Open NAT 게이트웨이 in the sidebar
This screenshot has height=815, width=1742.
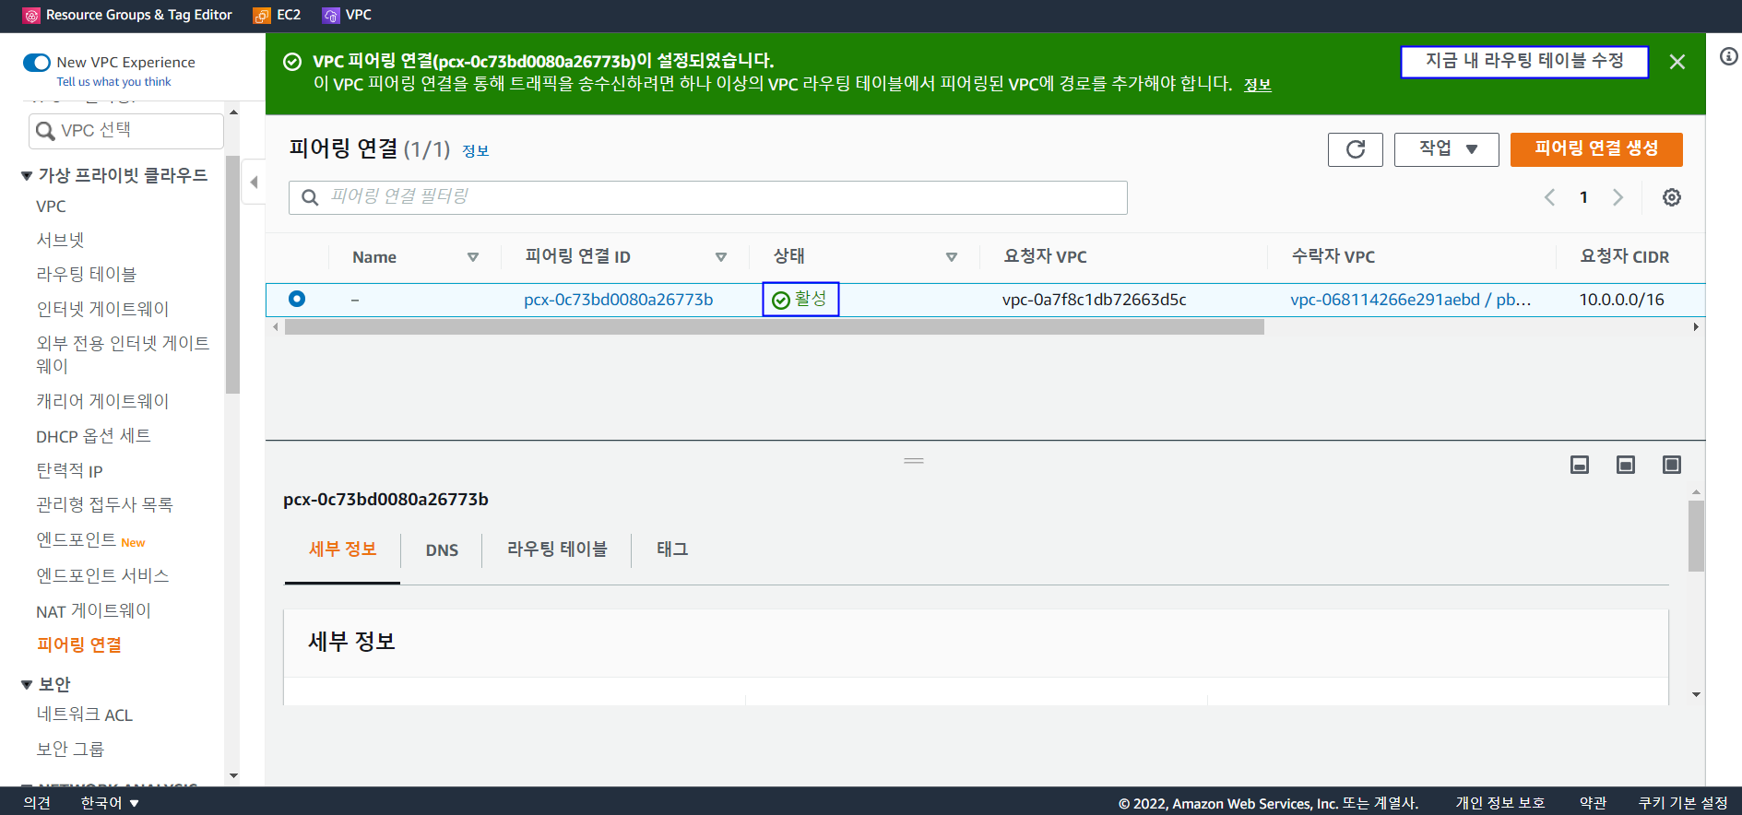(x=93, y=610)
